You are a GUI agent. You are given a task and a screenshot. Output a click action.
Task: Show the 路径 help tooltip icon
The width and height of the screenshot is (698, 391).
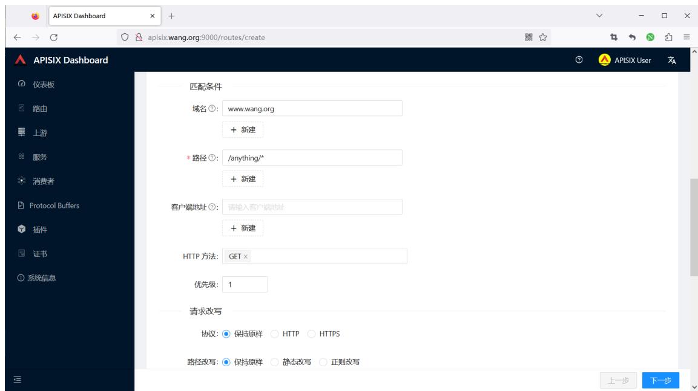pyautogui.click(x=212, y=158)
